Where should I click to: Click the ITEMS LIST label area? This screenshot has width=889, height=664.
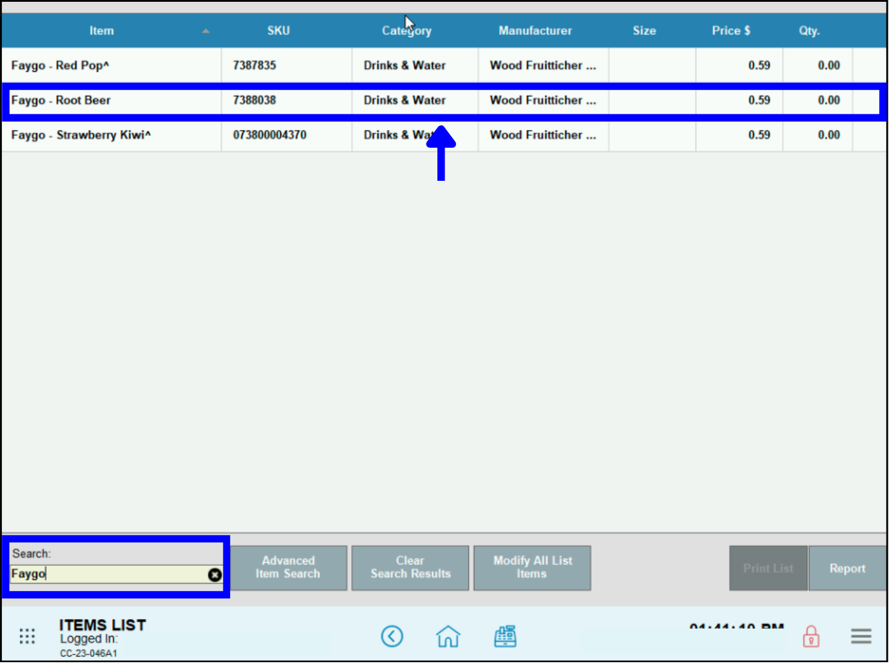102,624
